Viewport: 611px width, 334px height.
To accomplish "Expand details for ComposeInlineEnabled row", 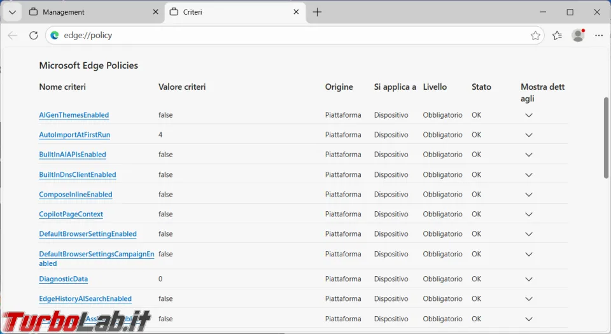I will pos(529,195).
